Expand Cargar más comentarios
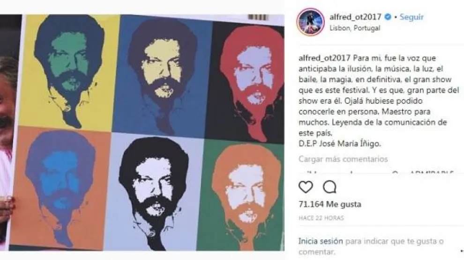The image size is (464, 260). coord(343,159)
